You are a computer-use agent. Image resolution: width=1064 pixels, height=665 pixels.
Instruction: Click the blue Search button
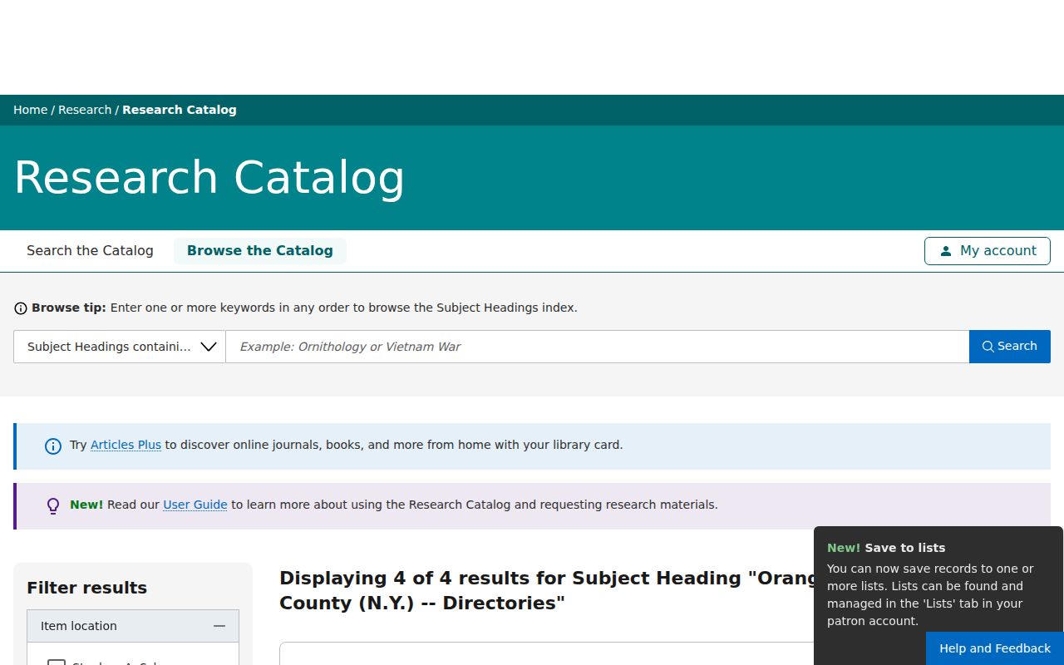point(1010,347)
